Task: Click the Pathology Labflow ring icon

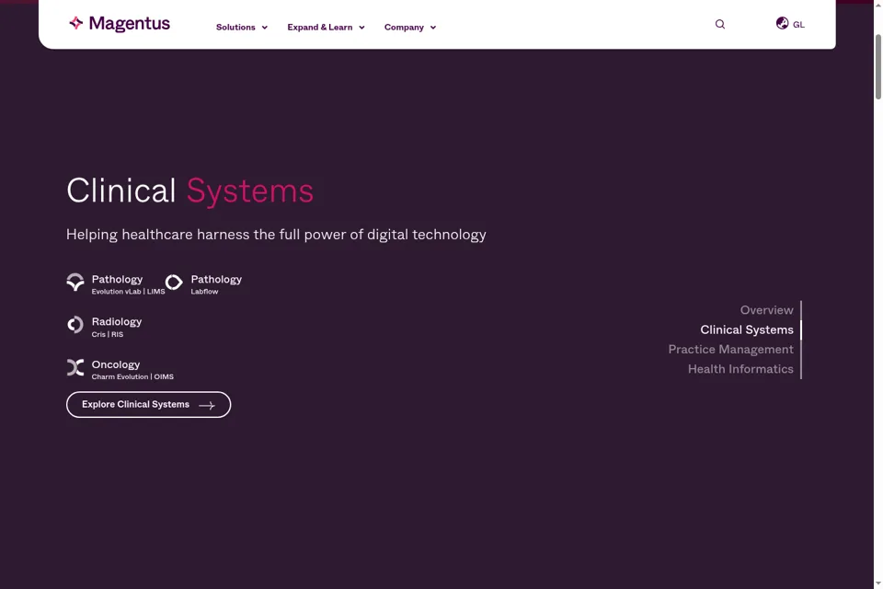Action: [x=174, y=282]
